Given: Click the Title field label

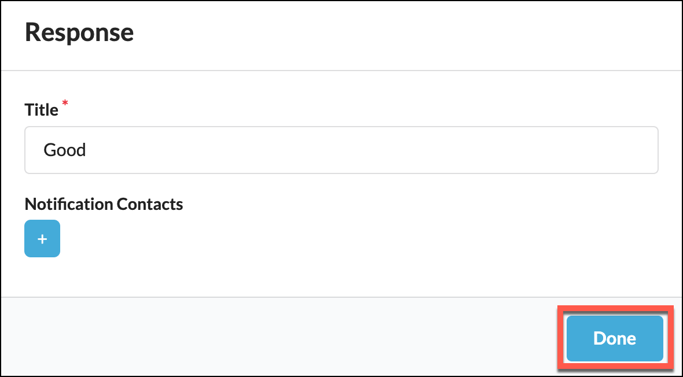Looking at the screenshot, I should coord(42,110).
